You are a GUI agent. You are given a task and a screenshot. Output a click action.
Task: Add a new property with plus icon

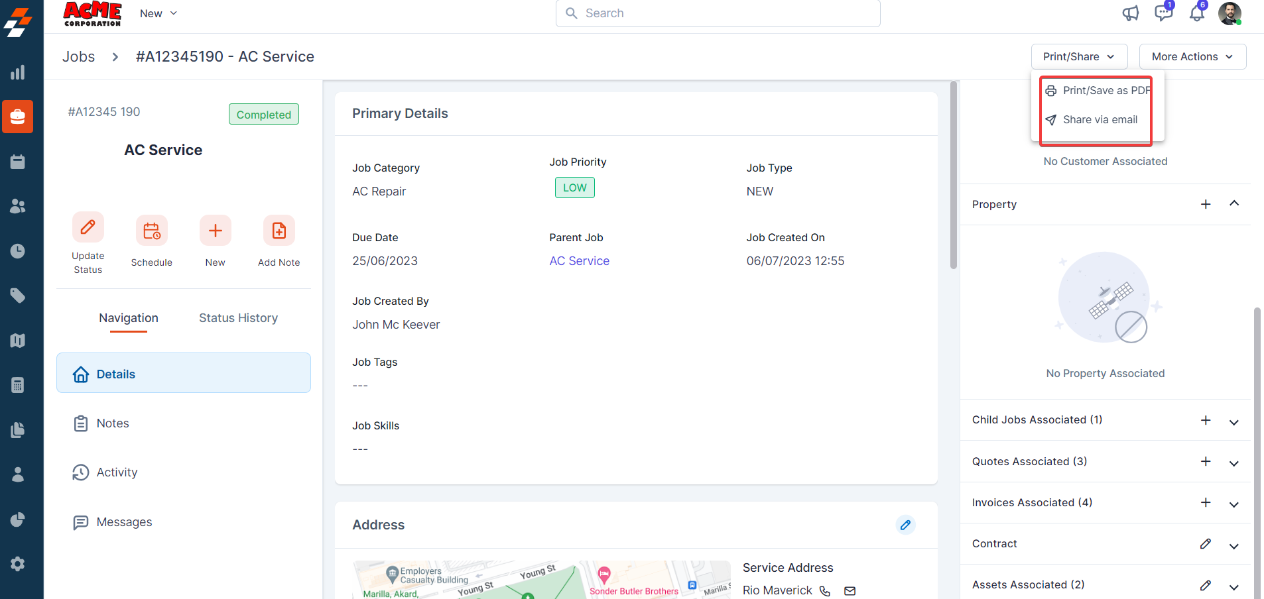[1206, 204]
